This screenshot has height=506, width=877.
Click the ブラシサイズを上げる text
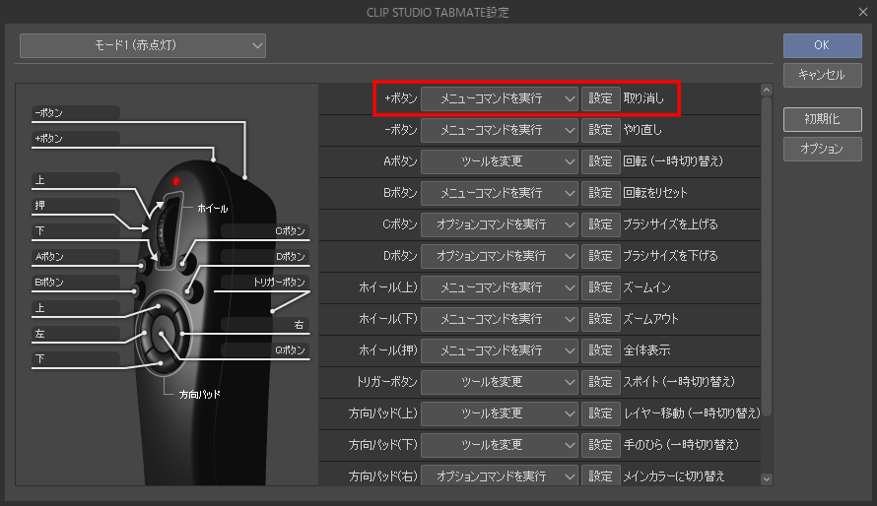point(671,224)
